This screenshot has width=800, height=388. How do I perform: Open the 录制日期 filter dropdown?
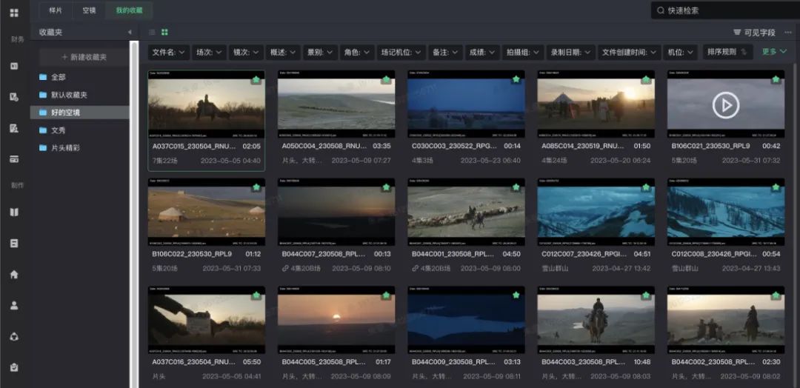click(x=571, y=52)
